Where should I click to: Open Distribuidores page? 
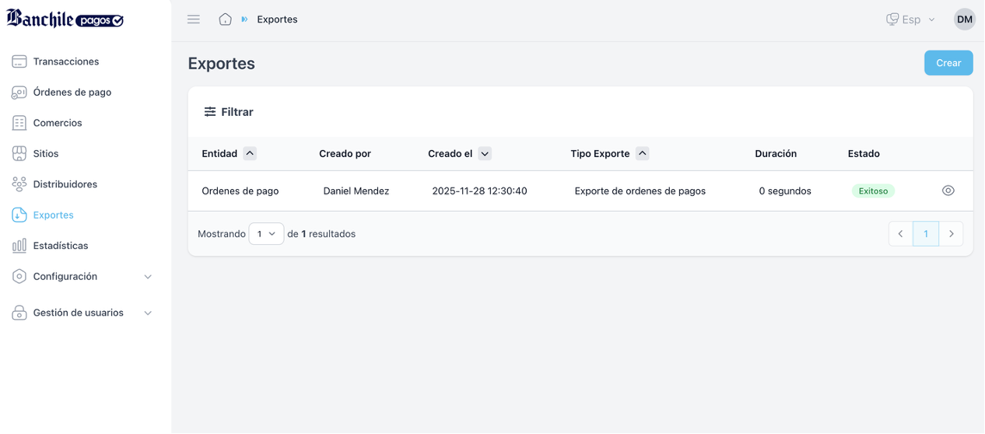[x=65, y=184]
